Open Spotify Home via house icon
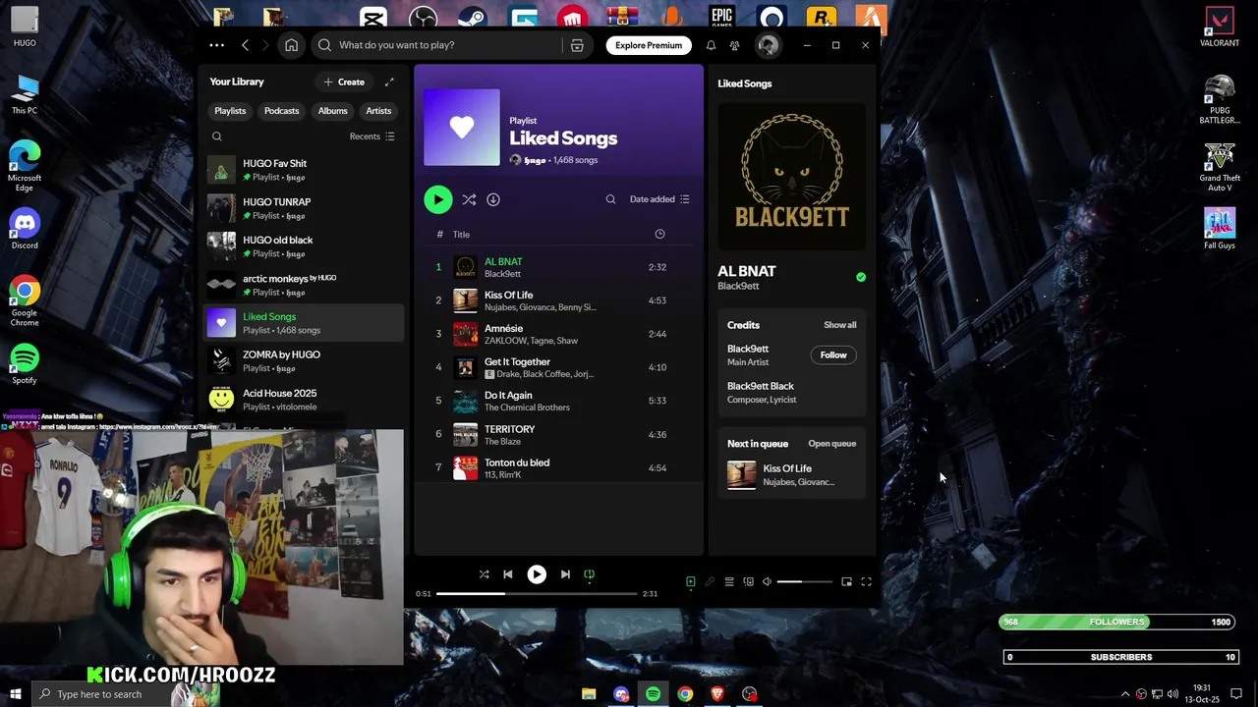The image size is (1258, 707). pyautogui.click(x=291, y=45)
